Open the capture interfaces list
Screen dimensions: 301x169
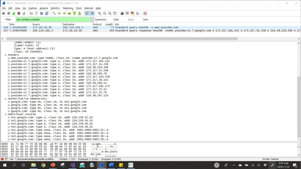[4, 13]
